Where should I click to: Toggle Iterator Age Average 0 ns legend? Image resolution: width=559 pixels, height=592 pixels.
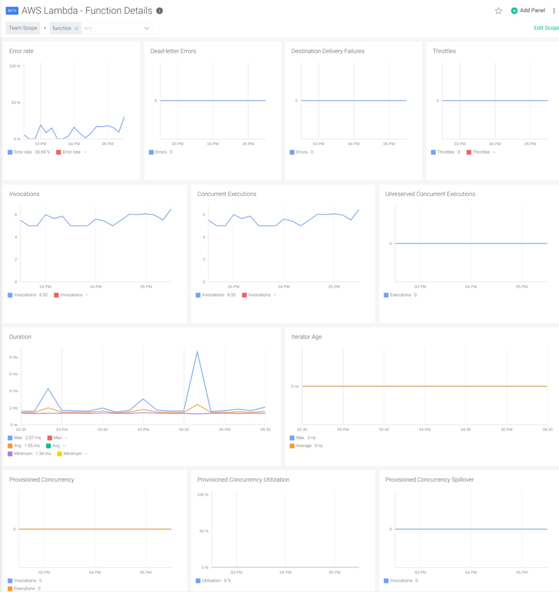point(306,446)
